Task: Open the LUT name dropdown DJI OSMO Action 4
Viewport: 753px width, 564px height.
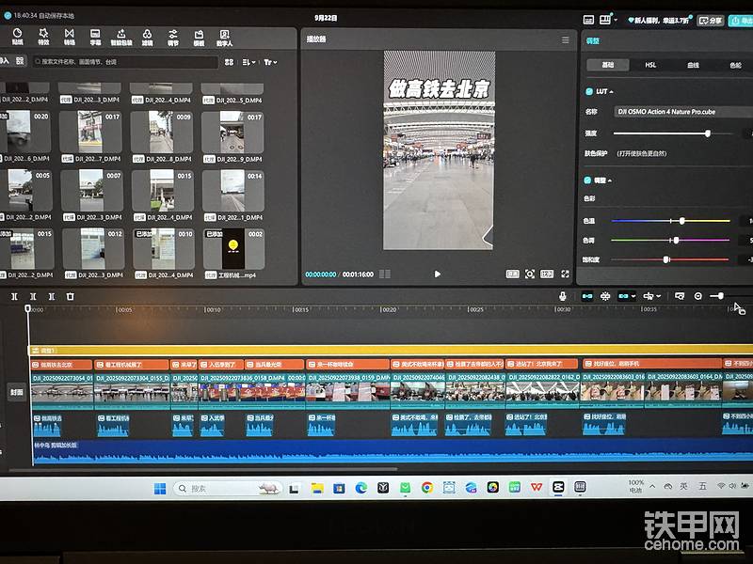Action: point(682,112)
